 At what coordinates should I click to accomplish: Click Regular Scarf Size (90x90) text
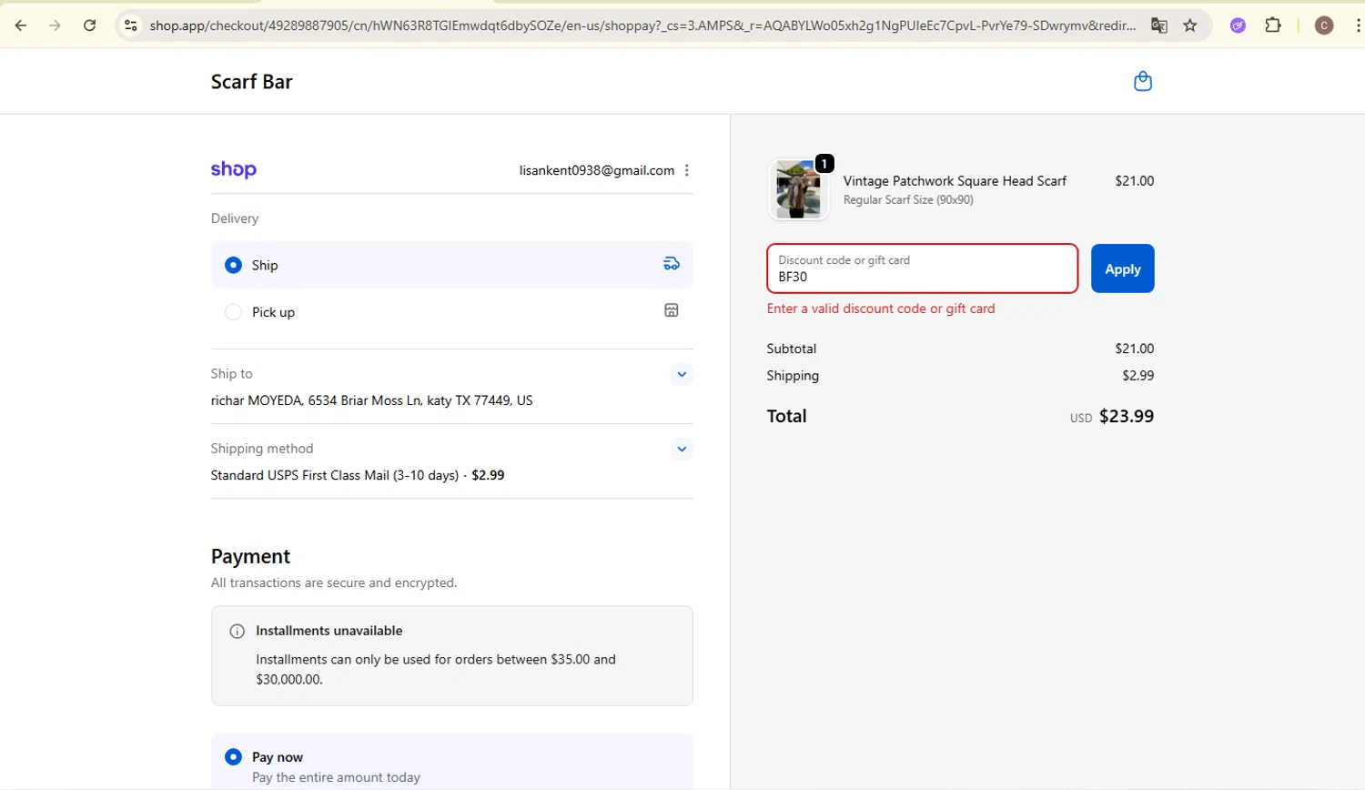(908, 199)
